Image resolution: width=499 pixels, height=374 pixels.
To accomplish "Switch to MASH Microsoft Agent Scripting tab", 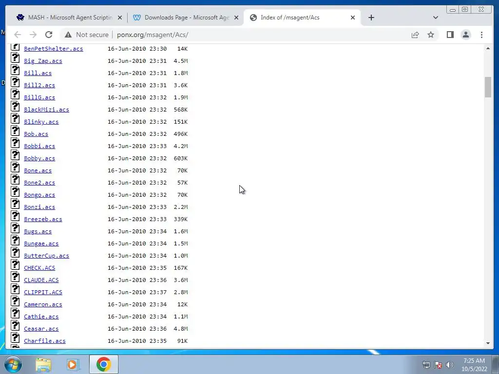I will pos(69,18).
